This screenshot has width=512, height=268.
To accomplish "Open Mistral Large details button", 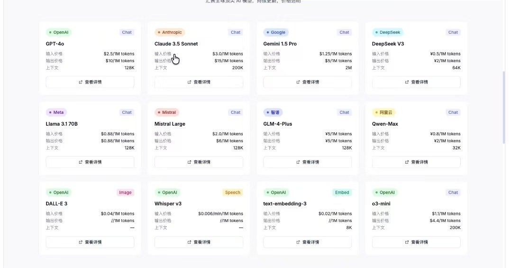I will coord(199,162).
